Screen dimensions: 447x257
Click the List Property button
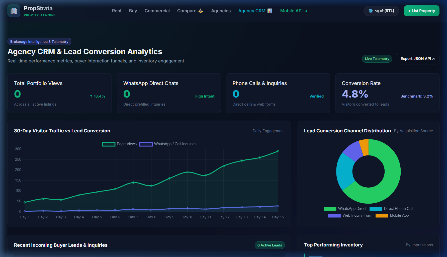421,11
